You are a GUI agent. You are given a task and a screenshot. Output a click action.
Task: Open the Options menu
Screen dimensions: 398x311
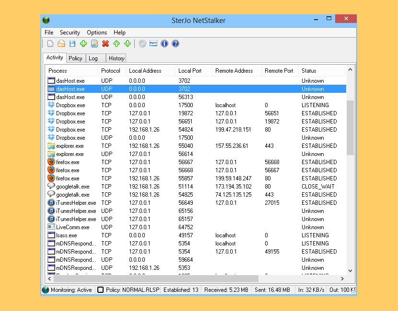[97, 33]
